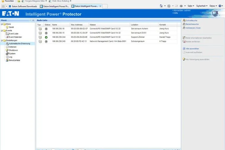225x150 pixels.
Task: Open the Shutdown settings entry
Action: pyautogui.click(x=12, y=50)
